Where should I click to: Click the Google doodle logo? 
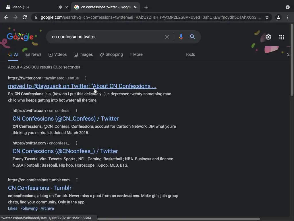[x=20, y=37]
